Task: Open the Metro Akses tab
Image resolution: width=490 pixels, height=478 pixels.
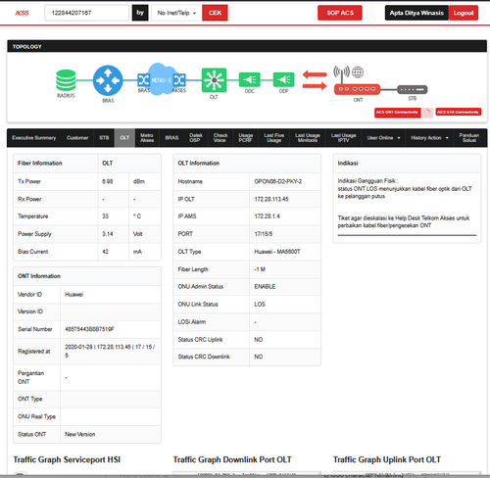Action: [x=147, y=138]
